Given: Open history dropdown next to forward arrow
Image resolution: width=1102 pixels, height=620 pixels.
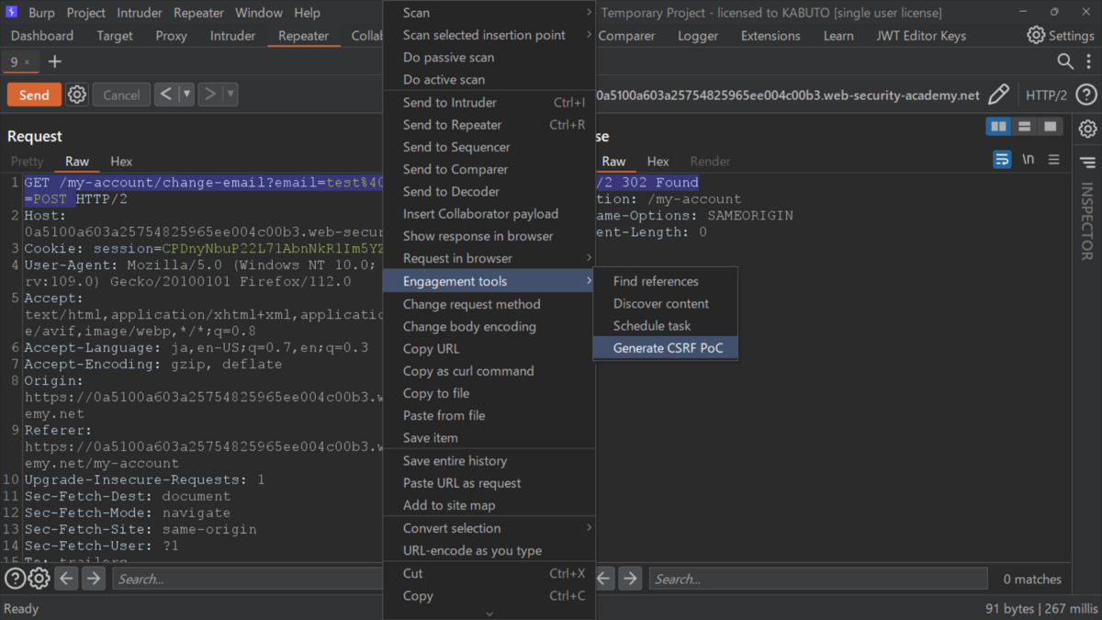Looking at the screenshot, I should click(x=230, y=94).
